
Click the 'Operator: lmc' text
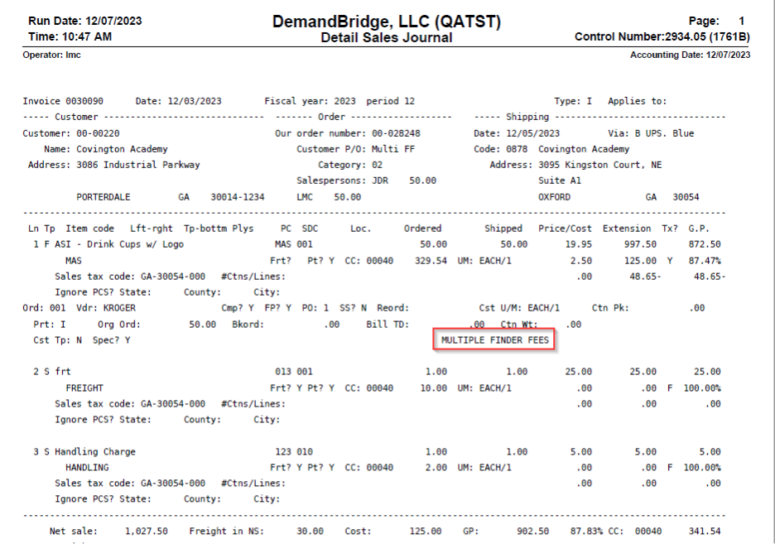point(52,55)
